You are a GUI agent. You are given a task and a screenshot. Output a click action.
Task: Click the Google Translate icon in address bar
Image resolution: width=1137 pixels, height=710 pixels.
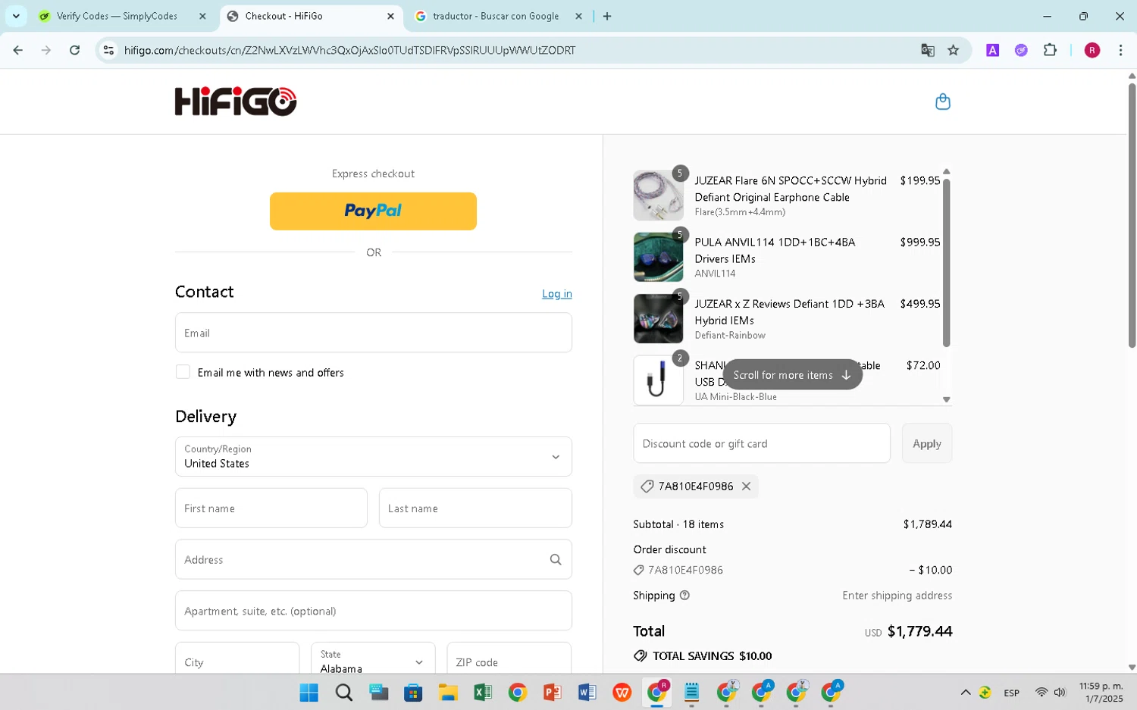coord(927,50)
